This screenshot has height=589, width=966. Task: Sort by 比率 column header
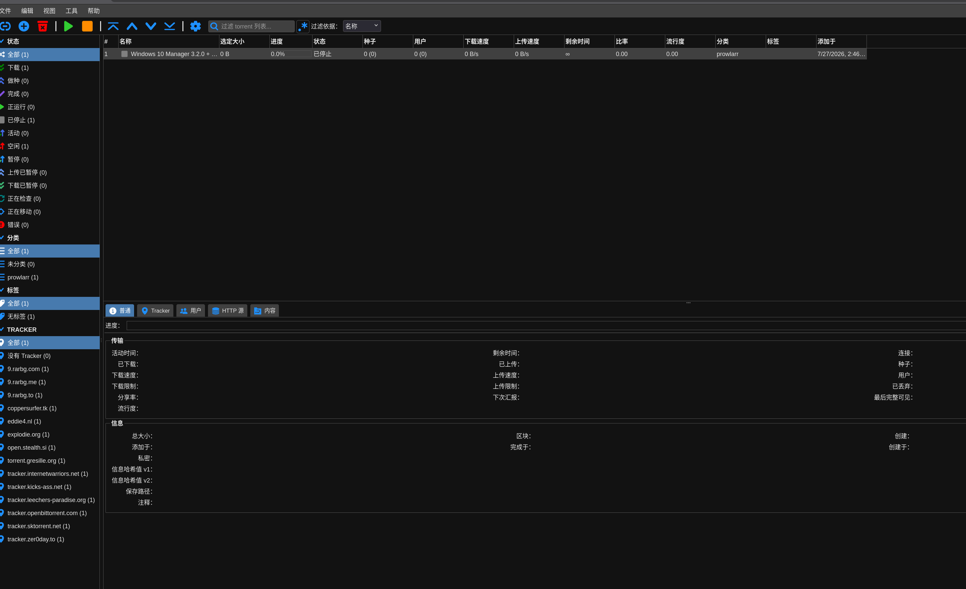pyautogui.click(x=640, y=42)
